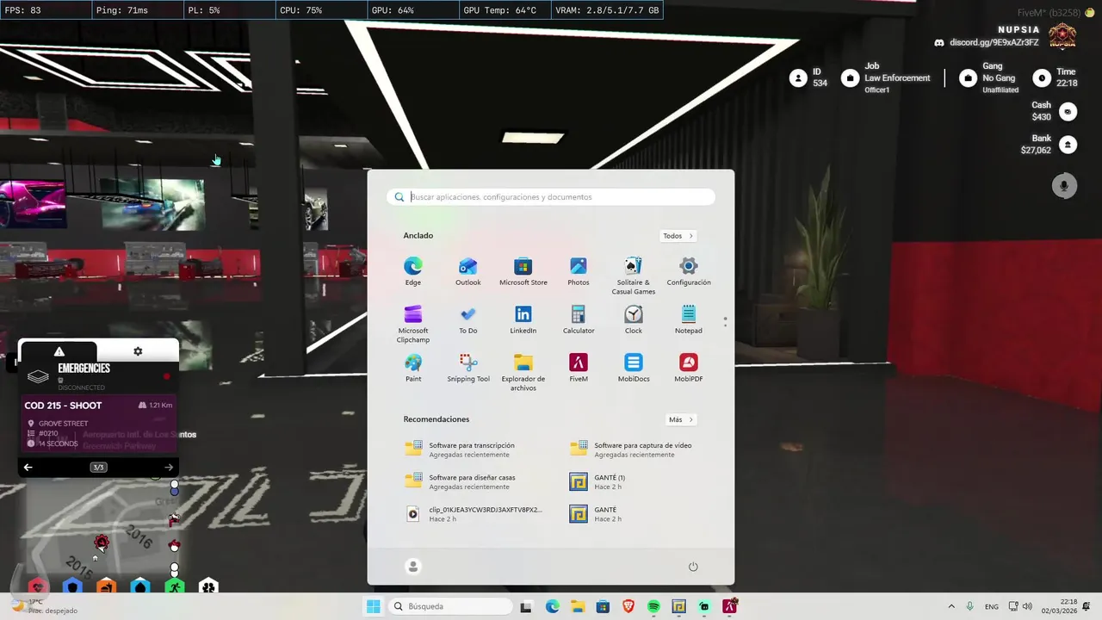Click the green stamina runner HUD icon
Viewport: 1102px width, 620px height.
[x=175, y=587]
